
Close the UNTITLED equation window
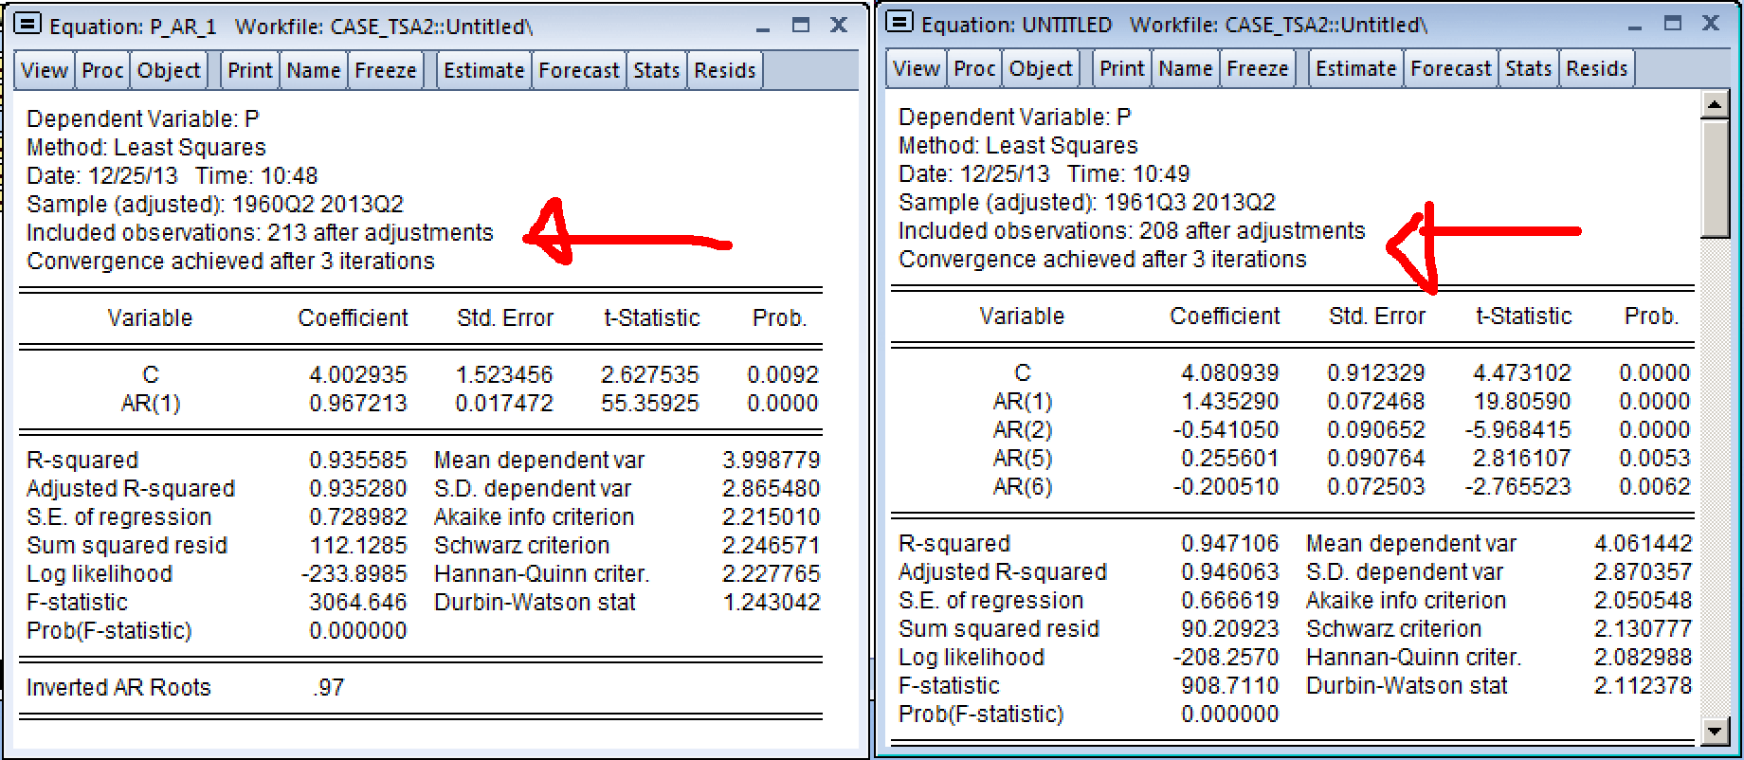click(x=1711, y=24)
